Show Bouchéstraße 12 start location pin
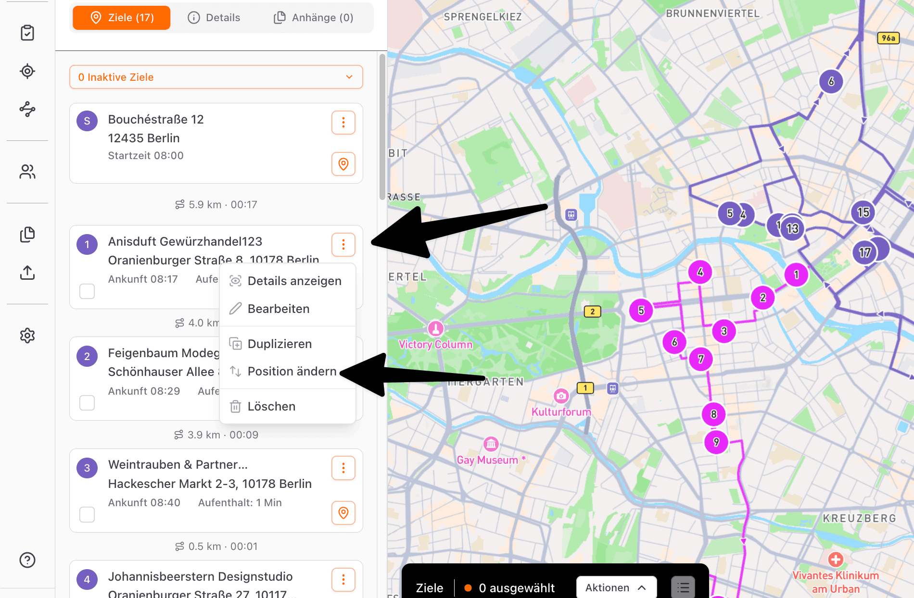Viewport: 914px width, 598px height. (343, 164)
